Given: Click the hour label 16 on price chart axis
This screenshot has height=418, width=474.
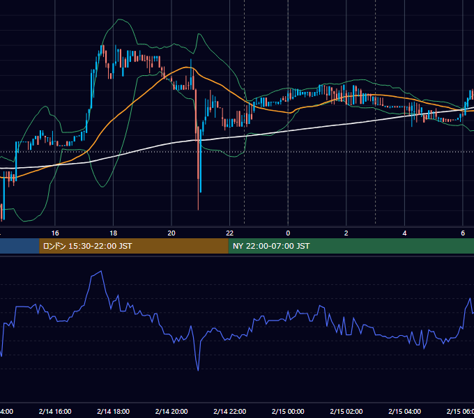Looking at the screenshot, I should 55,233.
